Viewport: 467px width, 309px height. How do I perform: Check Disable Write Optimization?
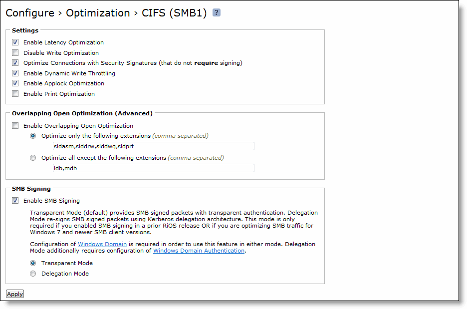coord(15,53)
